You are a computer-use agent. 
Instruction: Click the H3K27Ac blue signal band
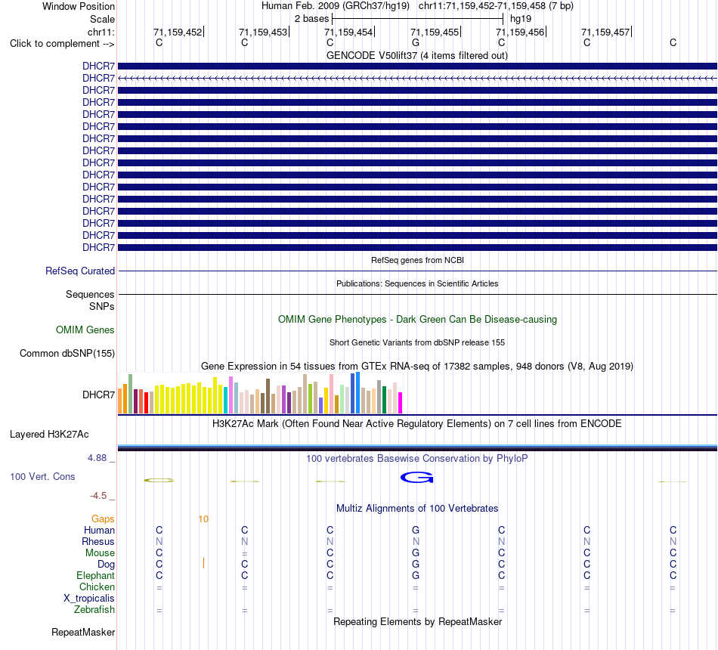417,447
